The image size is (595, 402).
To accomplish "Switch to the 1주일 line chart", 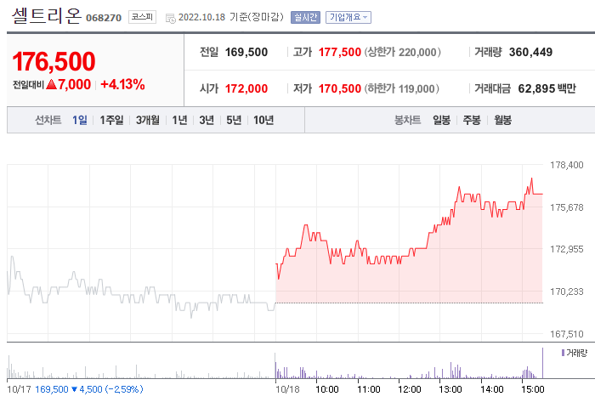I will pos(111,120).
